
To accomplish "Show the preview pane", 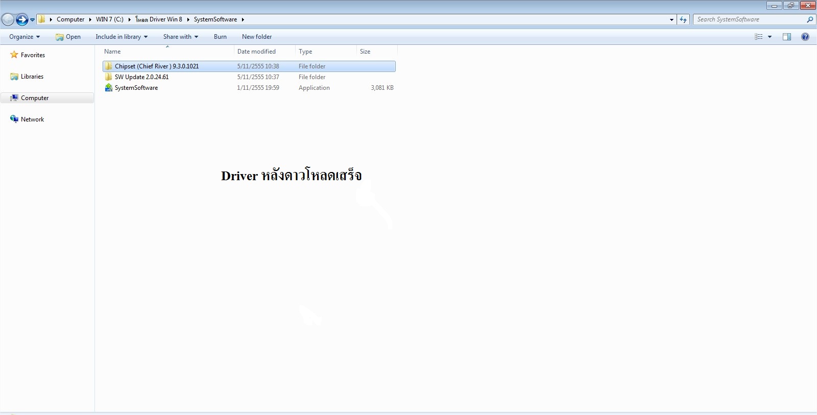I will [787, 37].
